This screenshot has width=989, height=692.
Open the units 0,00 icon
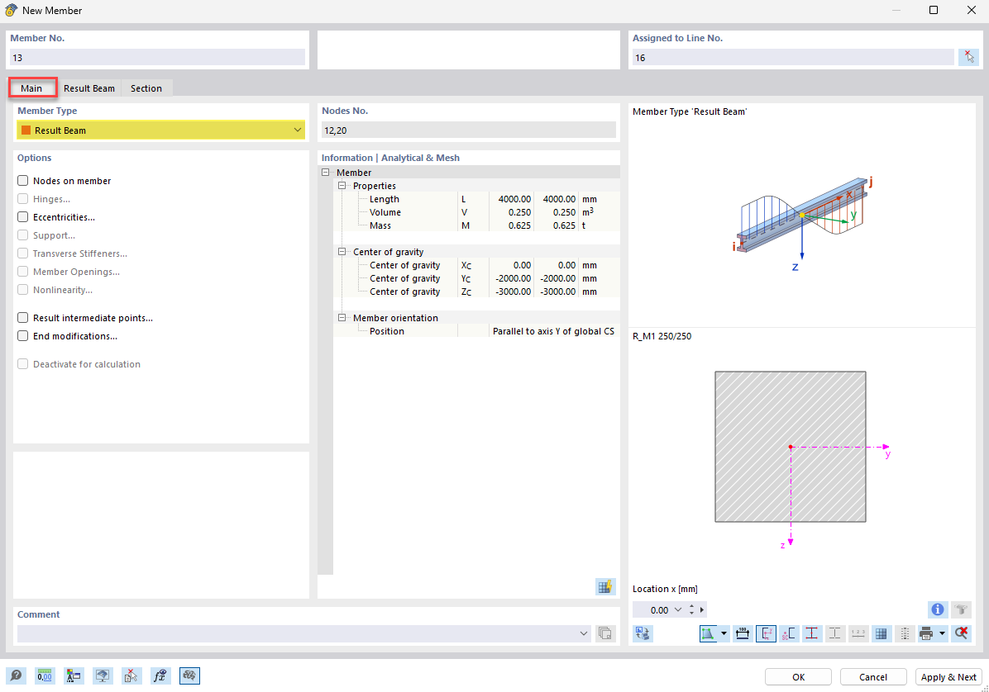(44, 675)
